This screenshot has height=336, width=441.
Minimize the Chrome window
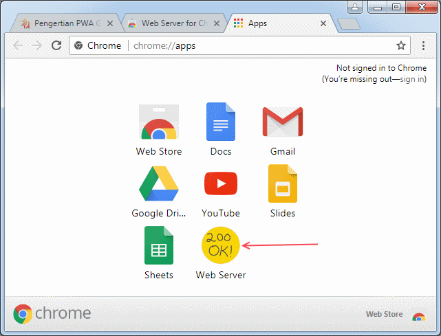(x=378, y=8)
